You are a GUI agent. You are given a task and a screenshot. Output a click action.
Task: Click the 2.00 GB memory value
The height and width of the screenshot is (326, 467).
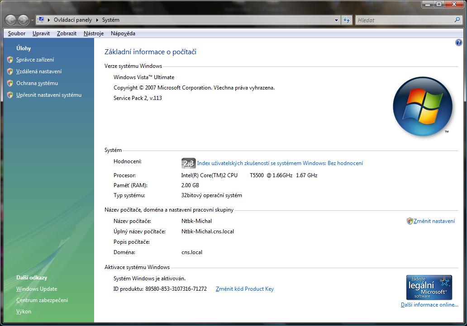pos(190,185)
